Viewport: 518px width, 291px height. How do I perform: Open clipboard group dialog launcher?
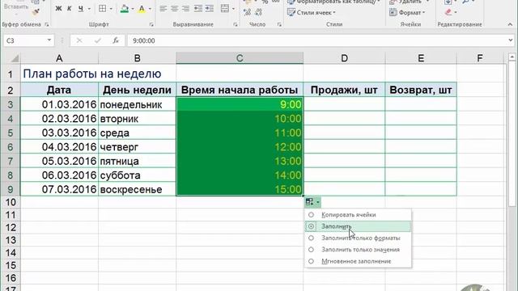pyautogui.click(x=47, y=24)
